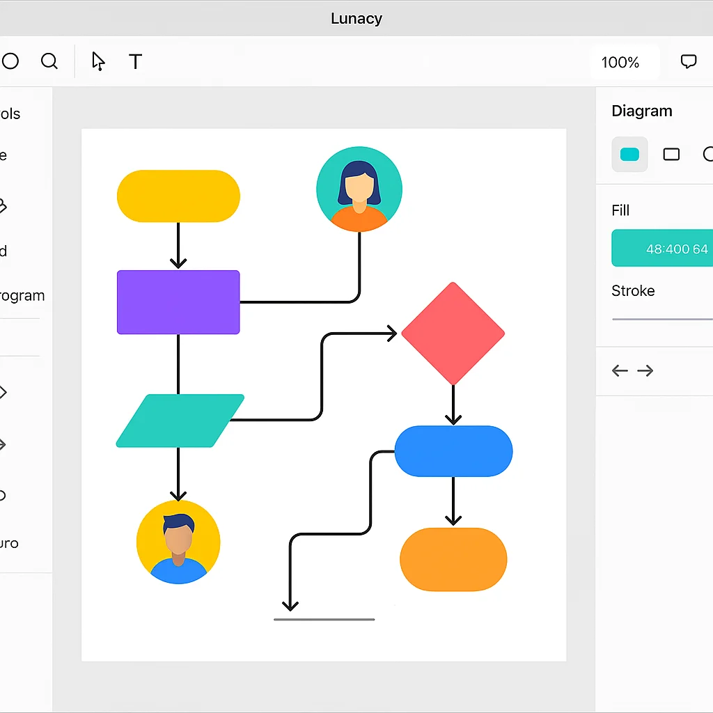Image resolution: width=713 pixels, height=713 pixels.
Task: Click the diamond shape icon in the left sidebar
Action: click(4, 392)
